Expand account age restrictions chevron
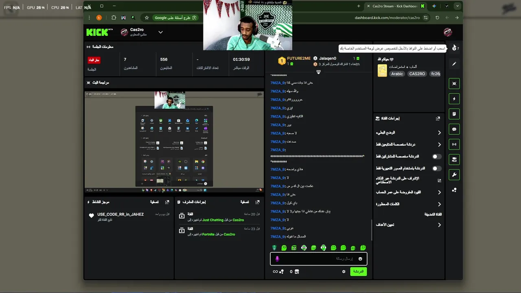The image size is (521, 293). click(x=439, y=192)
